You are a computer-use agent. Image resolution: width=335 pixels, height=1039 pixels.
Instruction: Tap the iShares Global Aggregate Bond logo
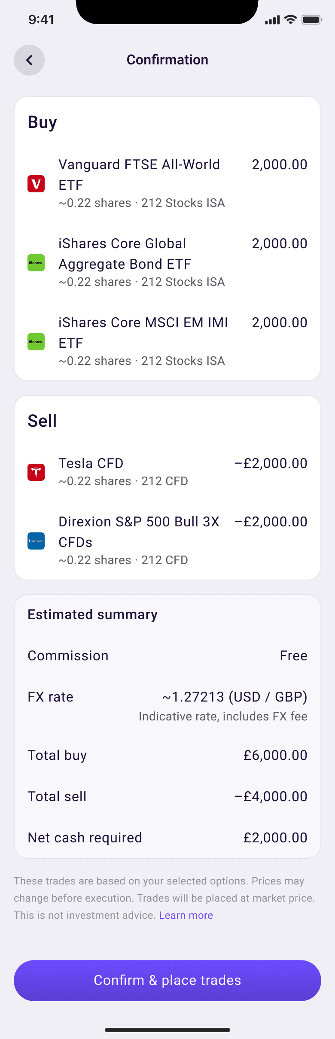click(36, 263)
